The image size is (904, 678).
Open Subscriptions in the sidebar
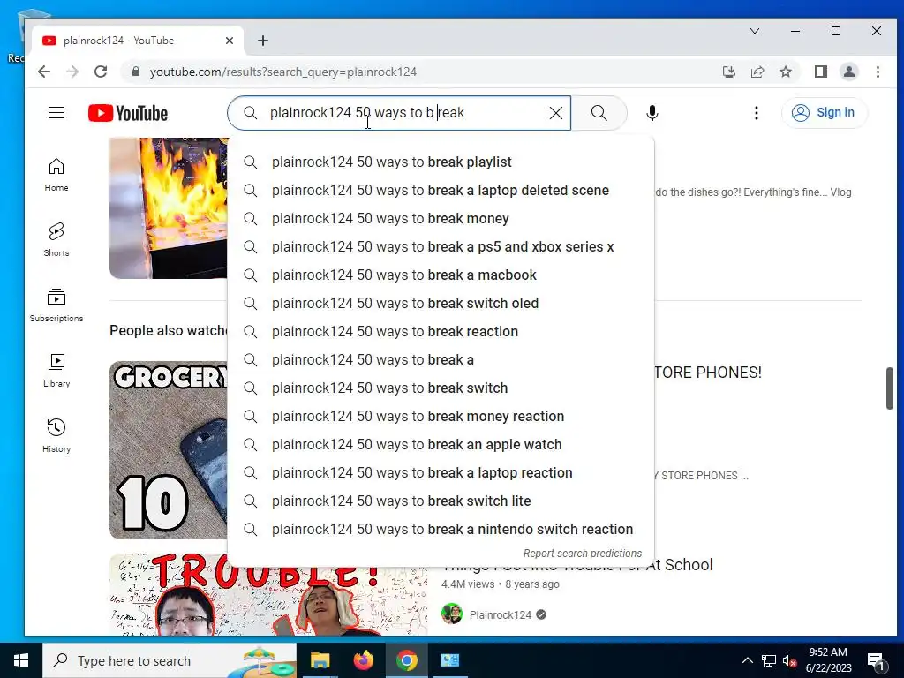click(x=56, y=305)
